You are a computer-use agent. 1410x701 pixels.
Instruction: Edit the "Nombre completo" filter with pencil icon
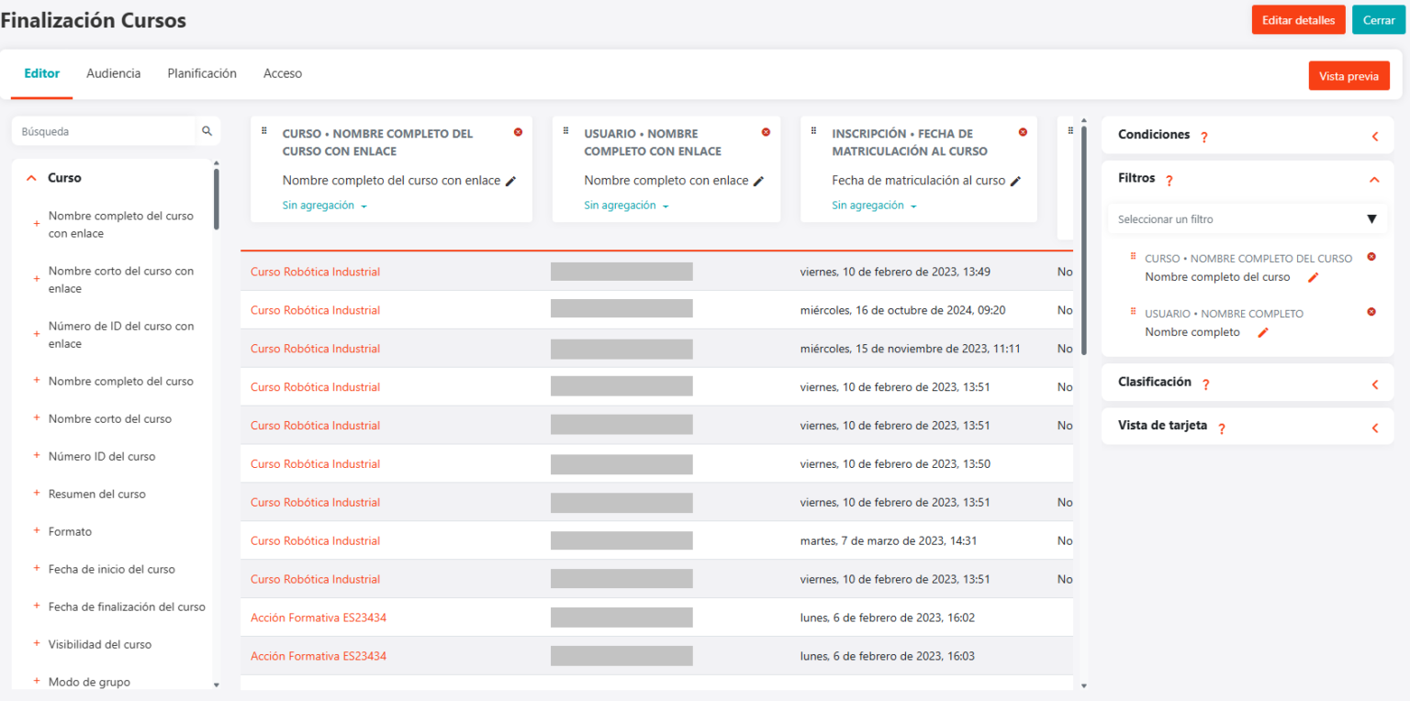1262,332
